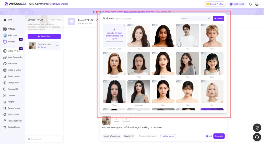Close the AI Video Agent banner
Screen dimensions: 264x144
click(260, 12)
